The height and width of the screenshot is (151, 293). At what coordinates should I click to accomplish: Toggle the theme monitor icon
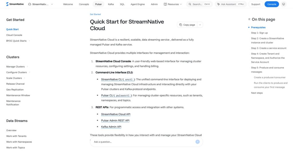point(284,4)
